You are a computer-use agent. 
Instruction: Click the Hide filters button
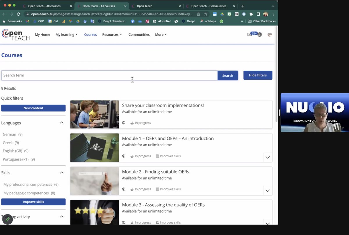pyautogui.click(x=258, y=75)
